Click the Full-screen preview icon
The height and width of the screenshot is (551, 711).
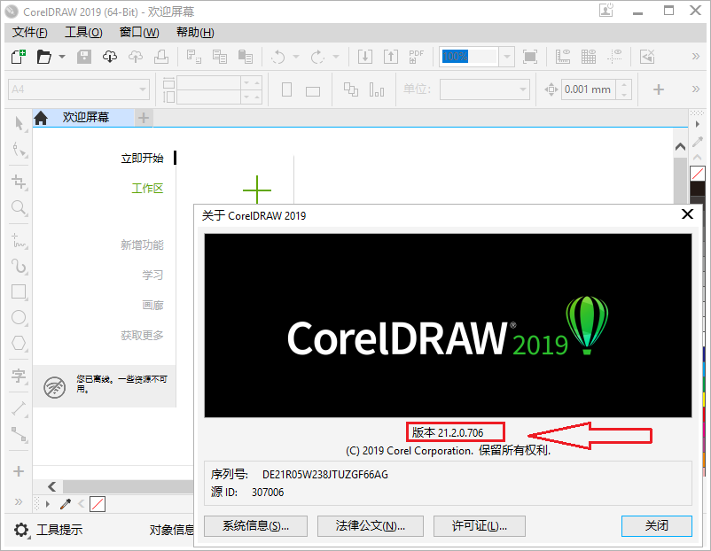click(530, 57)
